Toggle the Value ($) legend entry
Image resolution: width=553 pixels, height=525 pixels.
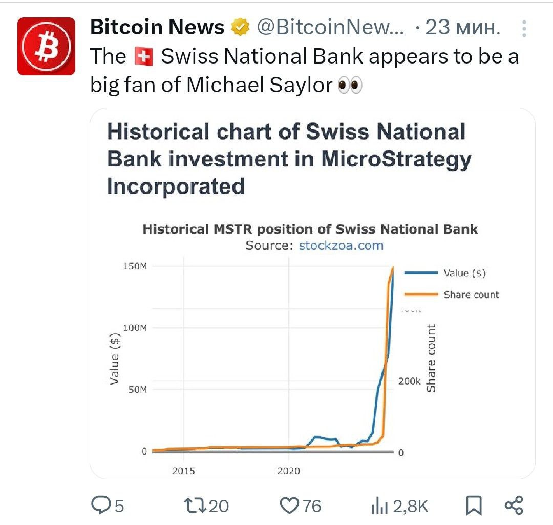click(464, 272)
